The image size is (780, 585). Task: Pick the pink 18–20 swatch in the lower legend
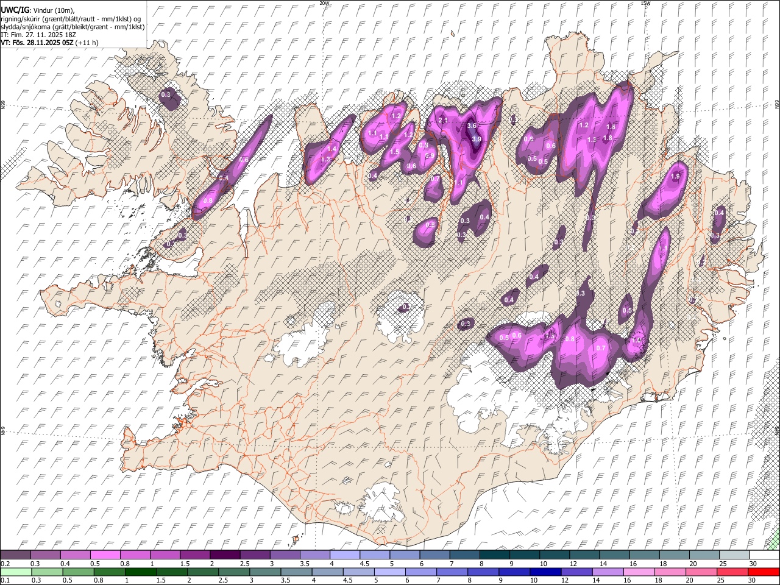[670, 572]
